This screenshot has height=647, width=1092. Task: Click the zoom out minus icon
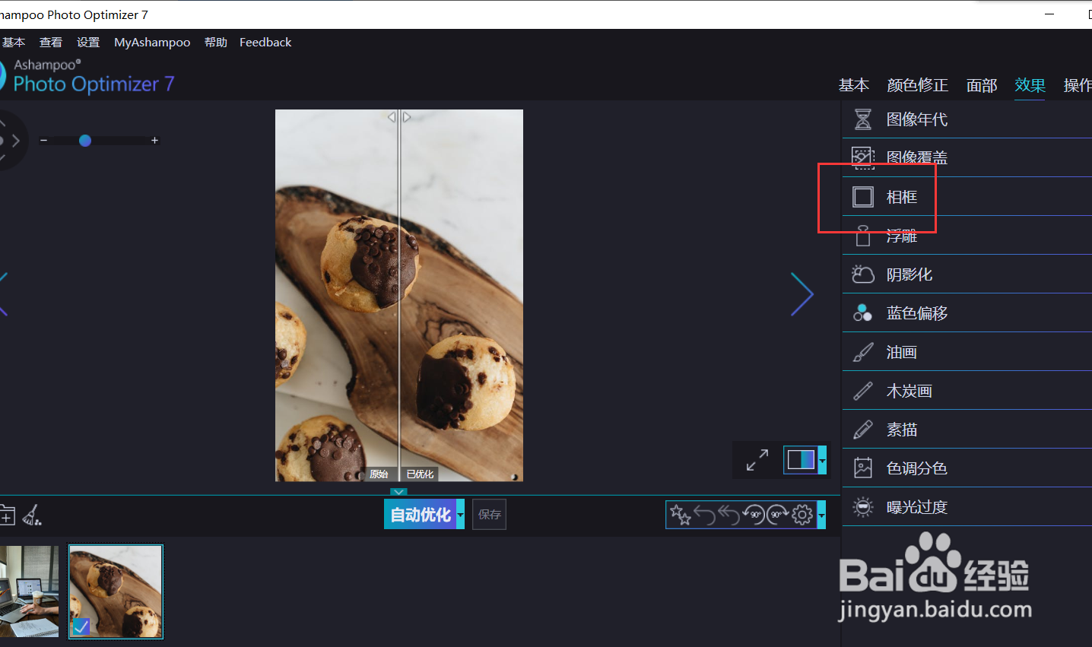coord(44,141)
